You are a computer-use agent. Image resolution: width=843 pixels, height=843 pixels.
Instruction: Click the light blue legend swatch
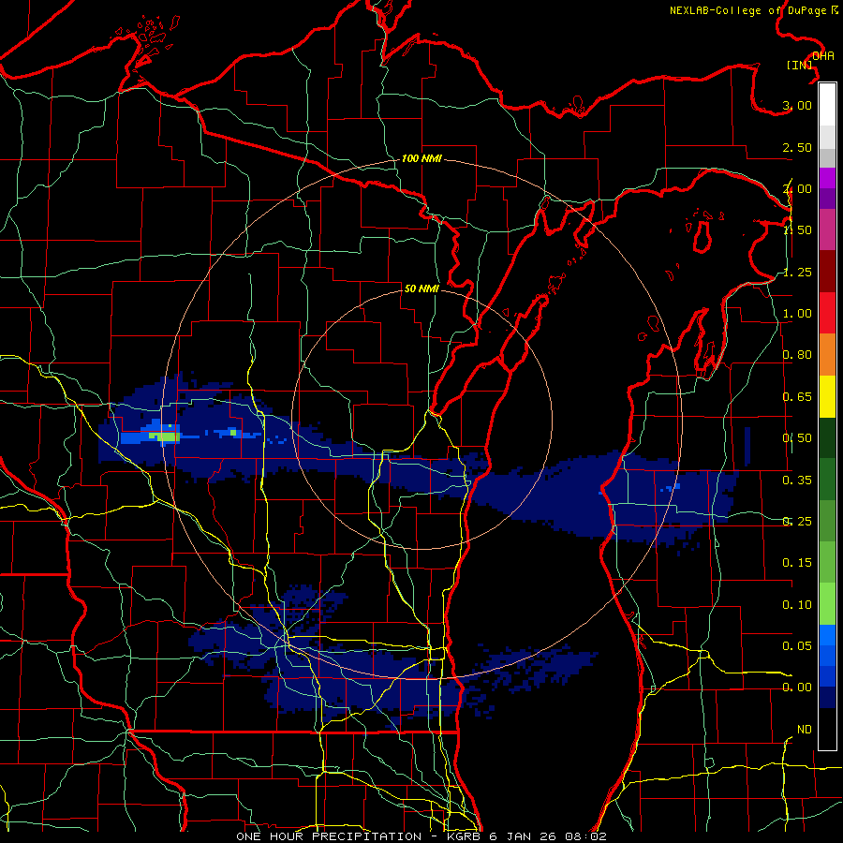coord(827,635)
